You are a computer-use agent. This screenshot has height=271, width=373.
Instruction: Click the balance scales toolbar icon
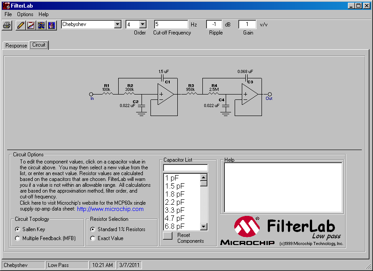point(41,25)
